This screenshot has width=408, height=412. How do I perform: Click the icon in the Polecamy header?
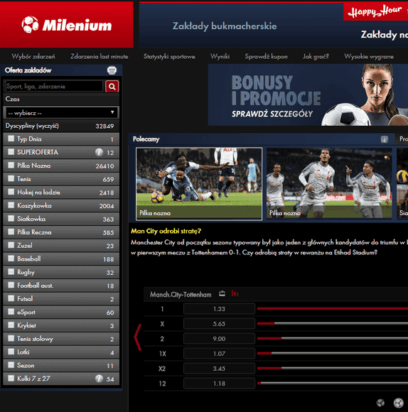tap(385, 139)
